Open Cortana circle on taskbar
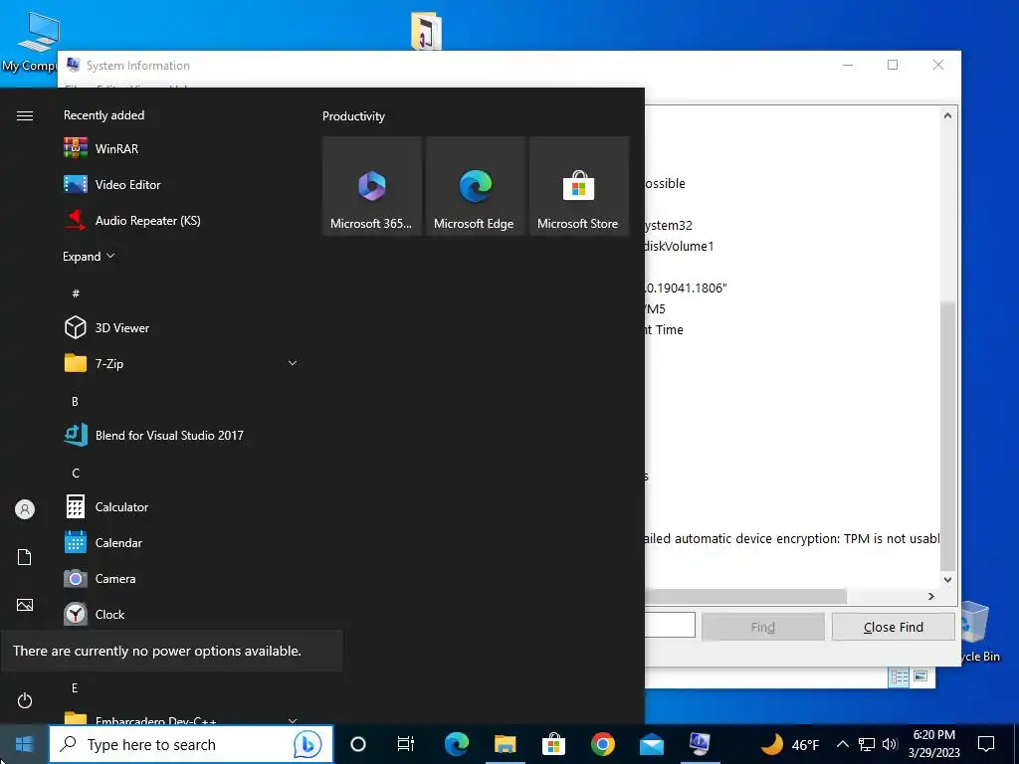 [358, 744]
